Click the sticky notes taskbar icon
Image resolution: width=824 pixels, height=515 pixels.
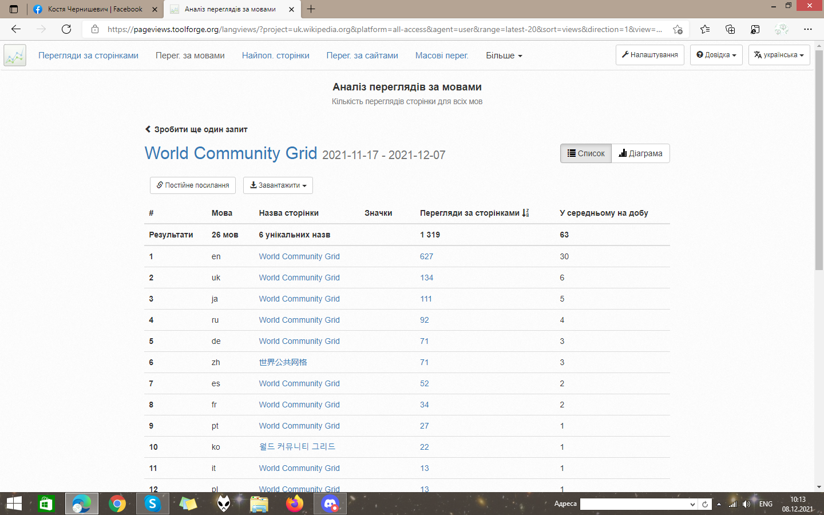[188, 504]
